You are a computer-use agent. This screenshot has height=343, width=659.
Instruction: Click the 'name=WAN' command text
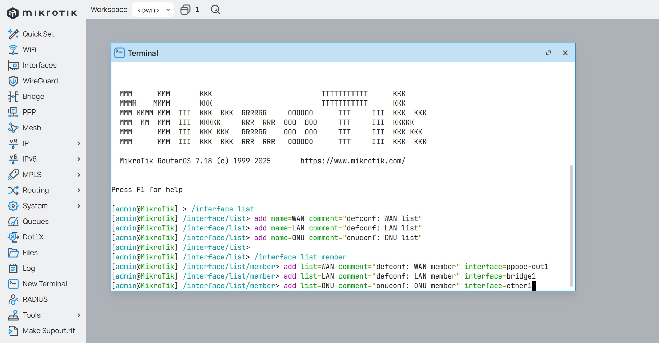pos(288,218)
